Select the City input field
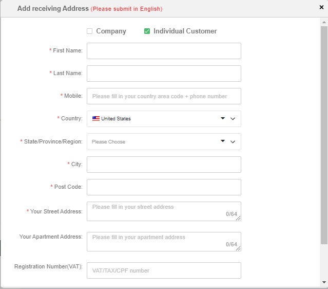Screen dimensions: 328x289 (164, 165)
